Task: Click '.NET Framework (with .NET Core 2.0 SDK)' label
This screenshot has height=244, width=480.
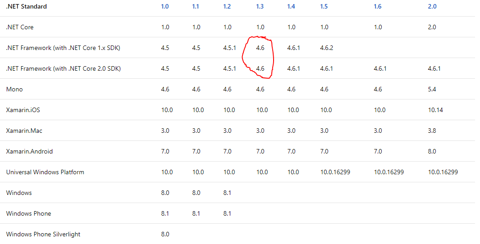Action: coord(64,69)
